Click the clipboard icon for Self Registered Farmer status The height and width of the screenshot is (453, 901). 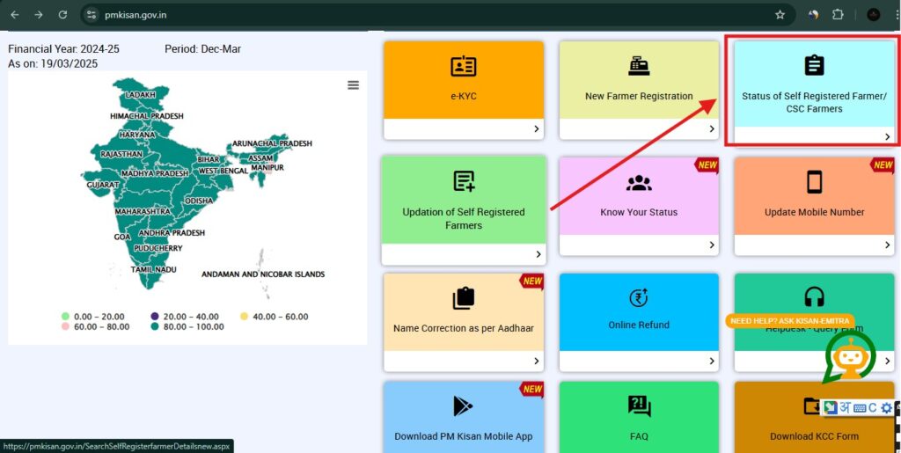click(x=814, y=65)
